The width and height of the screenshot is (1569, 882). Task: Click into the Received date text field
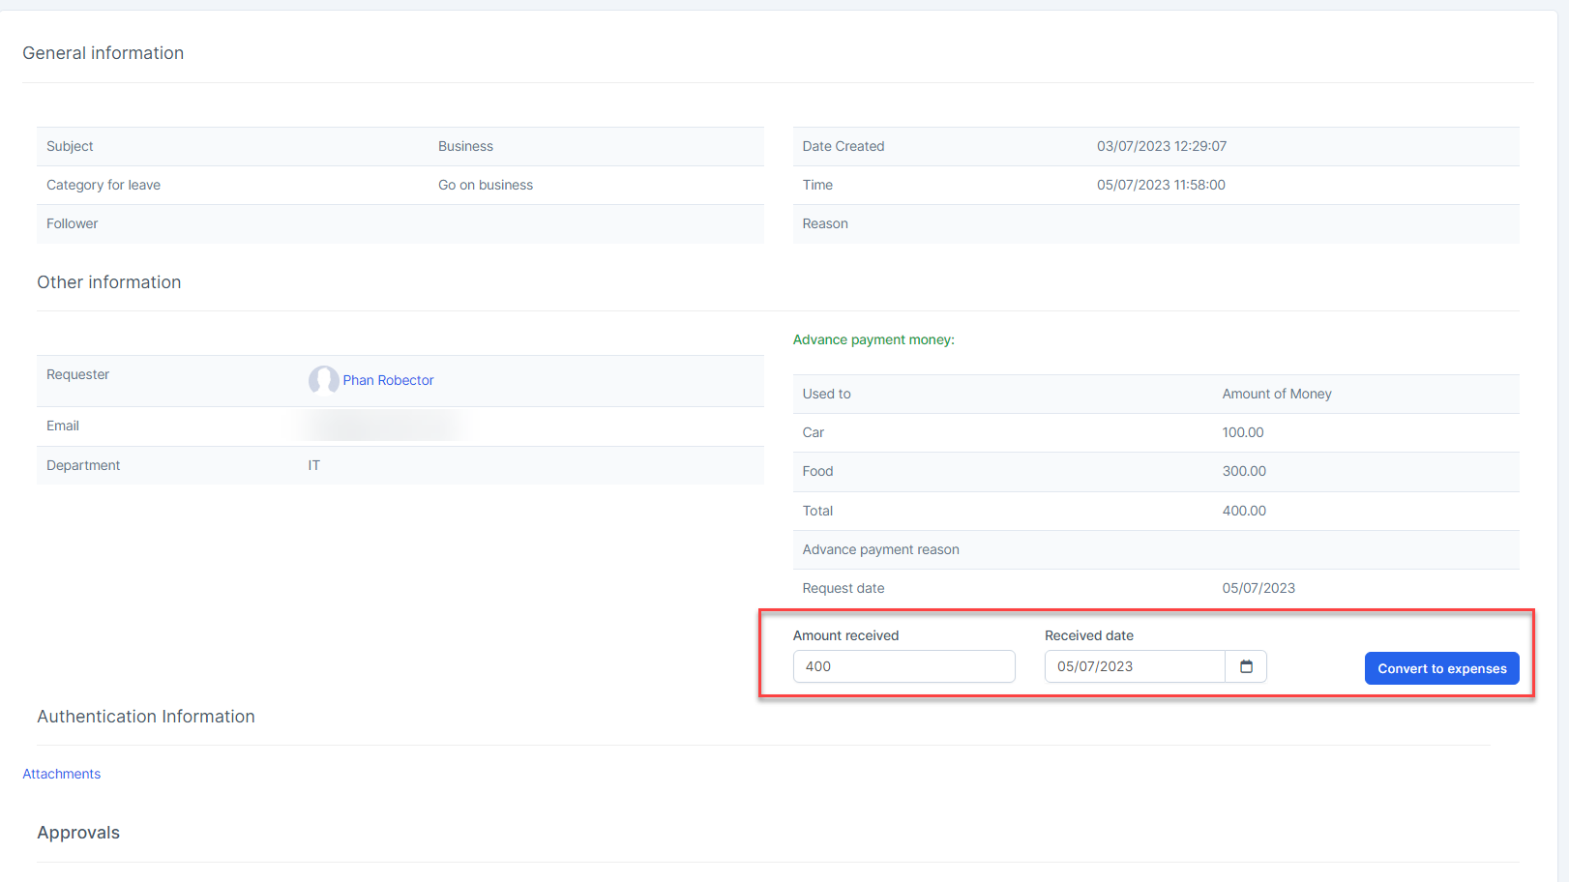[x=1134, y=666]
